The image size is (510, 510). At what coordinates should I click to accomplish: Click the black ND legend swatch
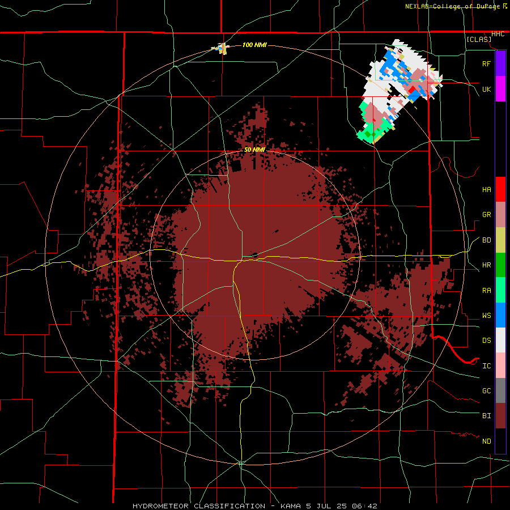pos(500,441)
